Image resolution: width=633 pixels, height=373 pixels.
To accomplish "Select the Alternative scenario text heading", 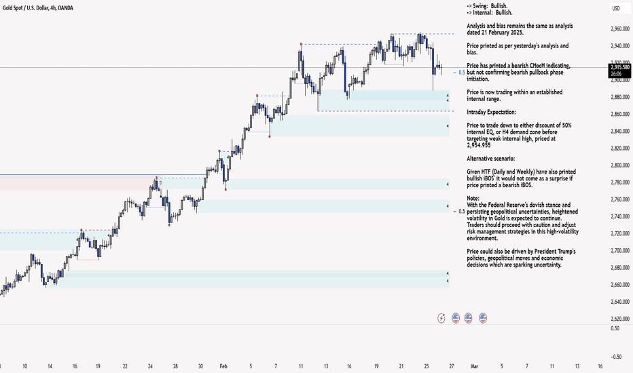I will point(490,159).
